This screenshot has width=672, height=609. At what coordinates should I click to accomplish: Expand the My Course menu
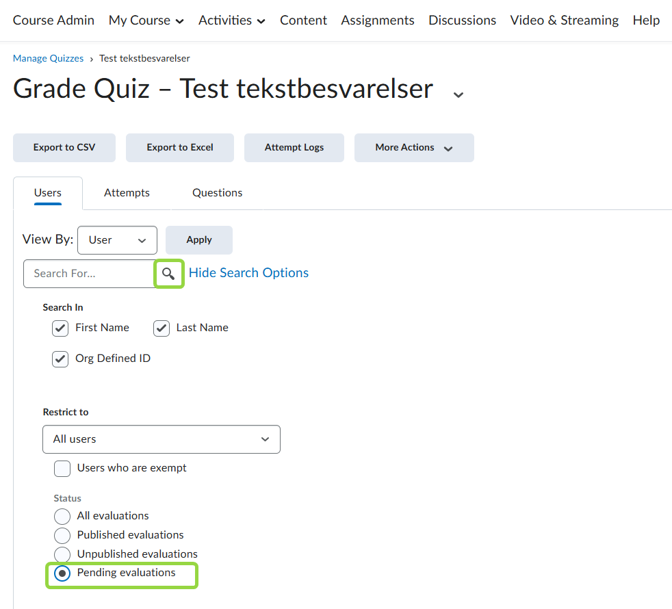[x=146, y=21]
